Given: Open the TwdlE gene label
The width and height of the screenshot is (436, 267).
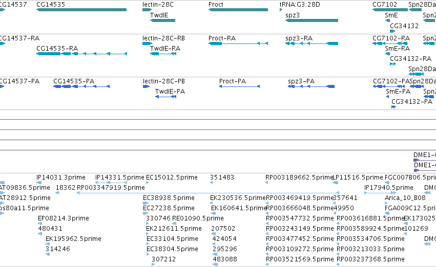Looking at the screenshot, I should click(x=159, y=15).
